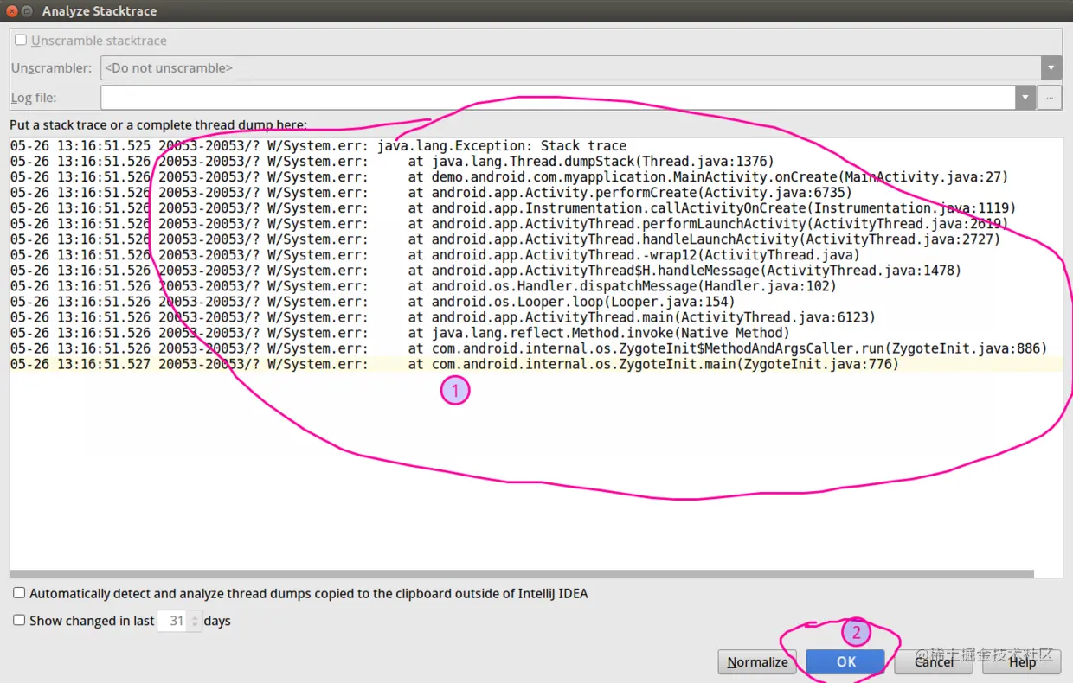Click the Cancel button
Viewport: 1073px width, 683px height.
click(x=934, y=661)
